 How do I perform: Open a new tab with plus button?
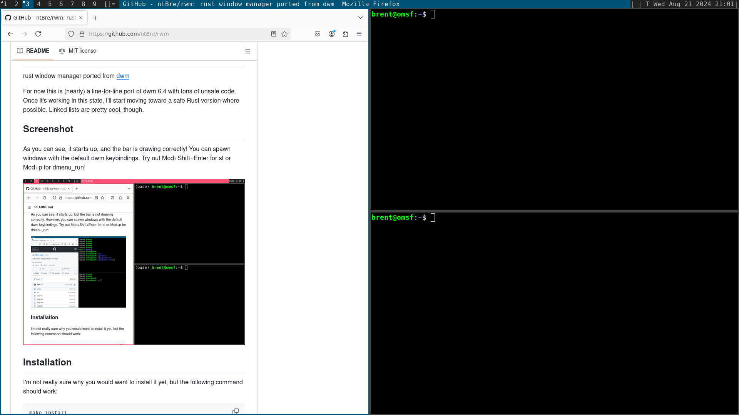tap(95, 18)
